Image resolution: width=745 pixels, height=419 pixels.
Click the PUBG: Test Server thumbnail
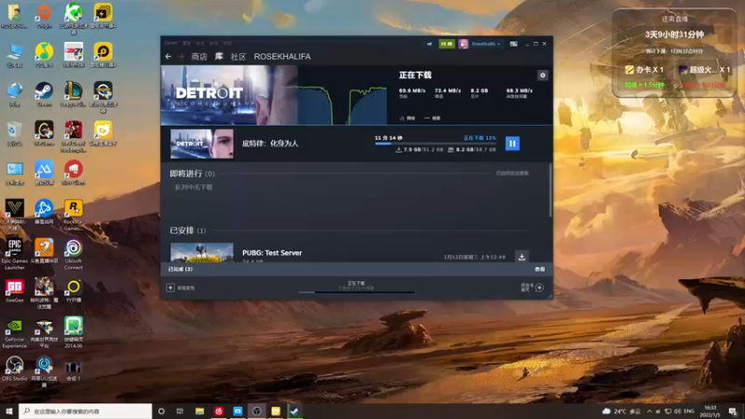point(202,252)
